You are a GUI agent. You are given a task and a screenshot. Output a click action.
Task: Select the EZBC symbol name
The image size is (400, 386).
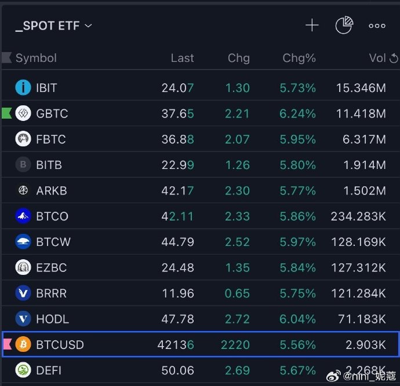[x=52, y=267]
